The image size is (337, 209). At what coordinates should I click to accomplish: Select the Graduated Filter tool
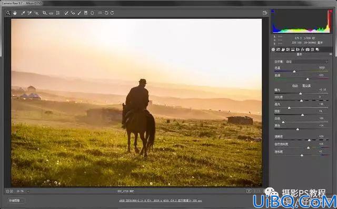86,13
